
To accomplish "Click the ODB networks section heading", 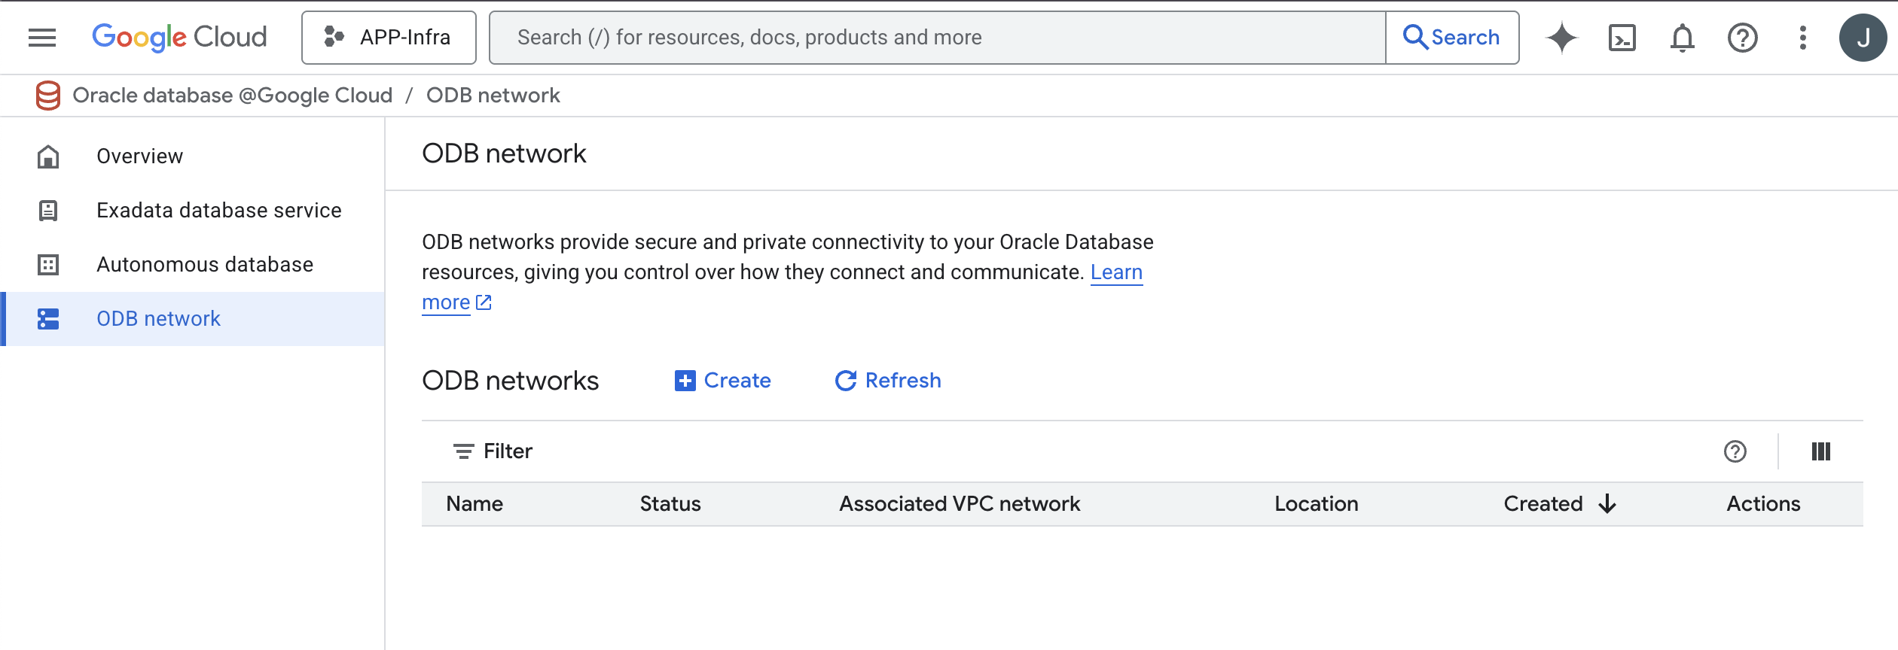I will point(511,381).
